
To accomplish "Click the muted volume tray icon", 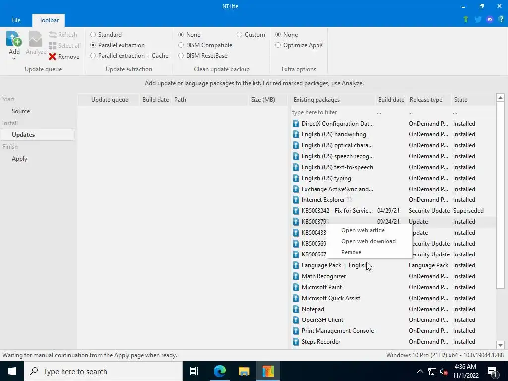I will tap(444, 371).
